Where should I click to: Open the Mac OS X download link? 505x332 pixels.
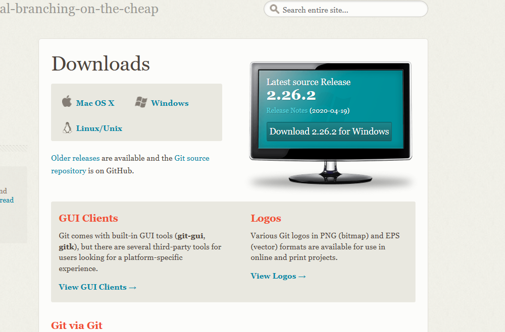[95, 103]
